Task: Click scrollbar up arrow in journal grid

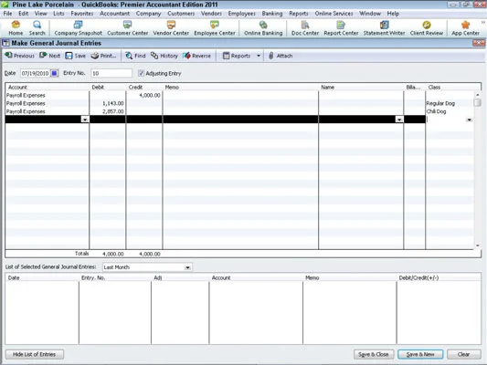Action: (477, 94)
